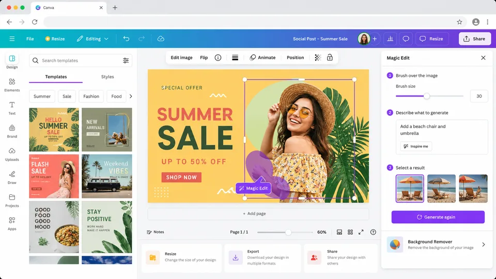Open the Projects sidebar panel
The width and height of the screenshot is (496, 279).
coord(12,200)
